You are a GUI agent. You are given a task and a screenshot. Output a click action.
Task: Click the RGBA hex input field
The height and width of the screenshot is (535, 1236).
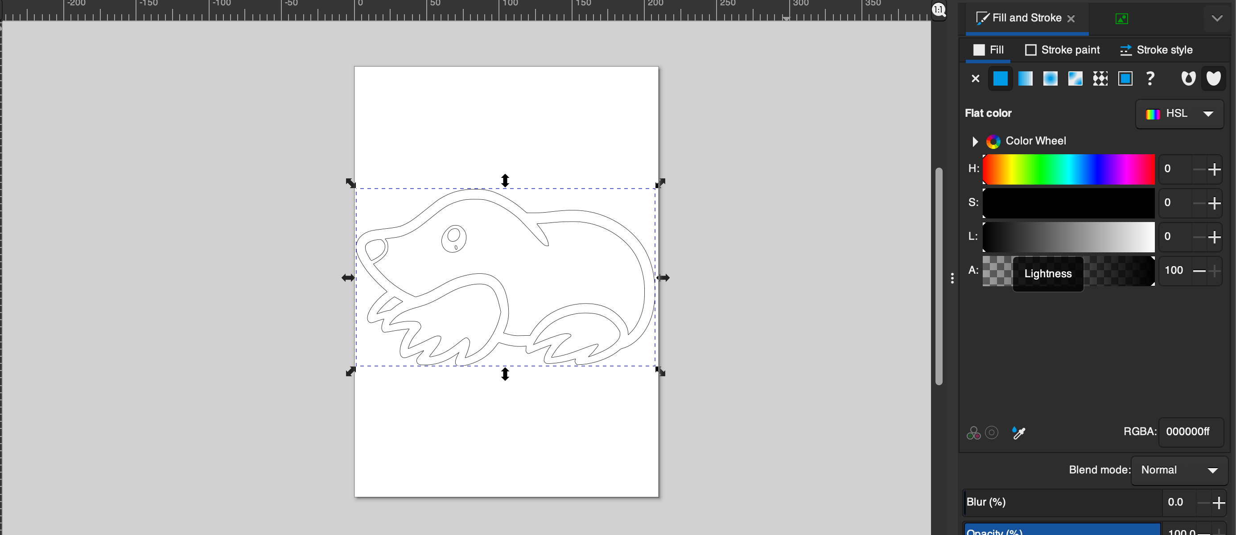[x=1191, y=432]
